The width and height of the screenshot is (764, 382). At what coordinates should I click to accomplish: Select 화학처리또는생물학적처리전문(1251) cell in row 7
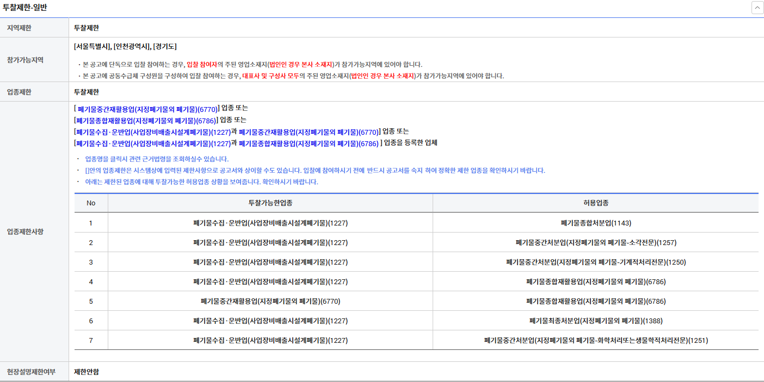tap(595, 341)
